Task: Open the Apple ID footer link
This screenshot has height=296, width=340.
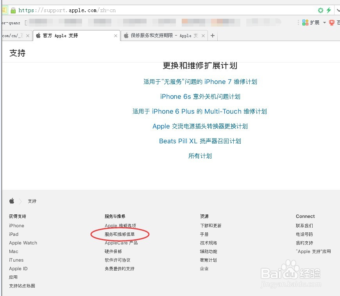Action: (18, 269)
